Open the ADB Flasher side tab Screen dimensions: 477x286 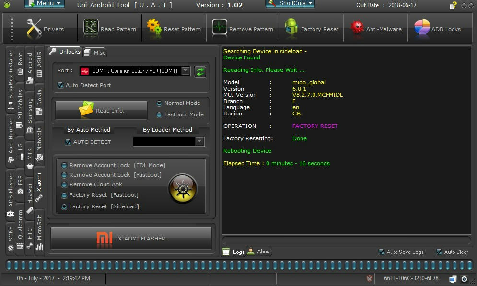(11, 194)
